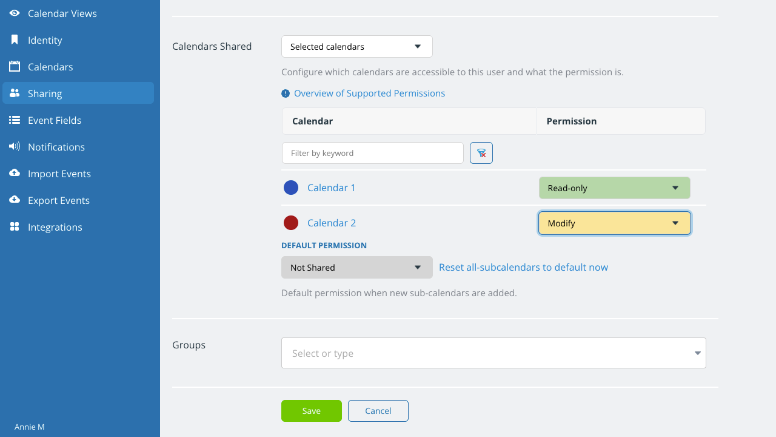Viewport: 776px width, 437px height.
Task: Click the bookmark icon beside Identity
Action: coord(15,40)
